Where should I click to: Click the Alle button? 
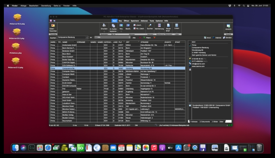[134, 37]
